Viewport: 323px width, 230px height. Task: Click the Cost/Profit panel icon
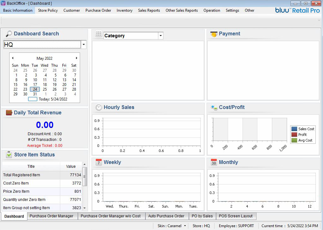pyautogui.click(x=214, y=107)
